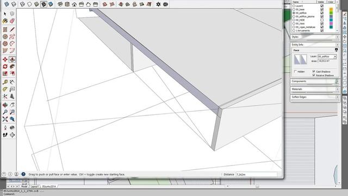Switch to Hidden Line face style
348x196 pixels.
coord(29,4)
